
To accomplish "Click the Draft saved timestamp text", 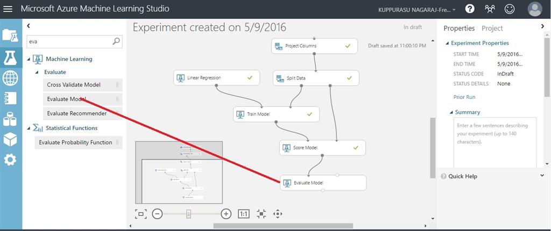I will (x=397, y=46).
